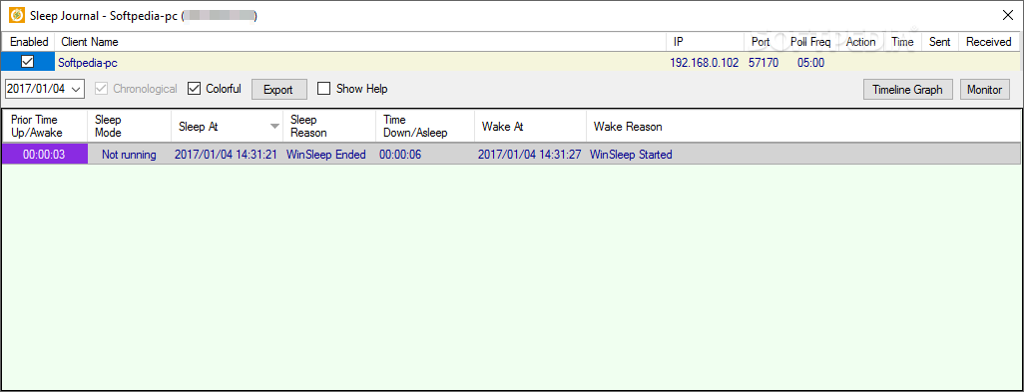Image resolution: width=1024 pixels, height=392 pixels.
Task: Click the Sent column header
Action: click(x=940, y=42)
